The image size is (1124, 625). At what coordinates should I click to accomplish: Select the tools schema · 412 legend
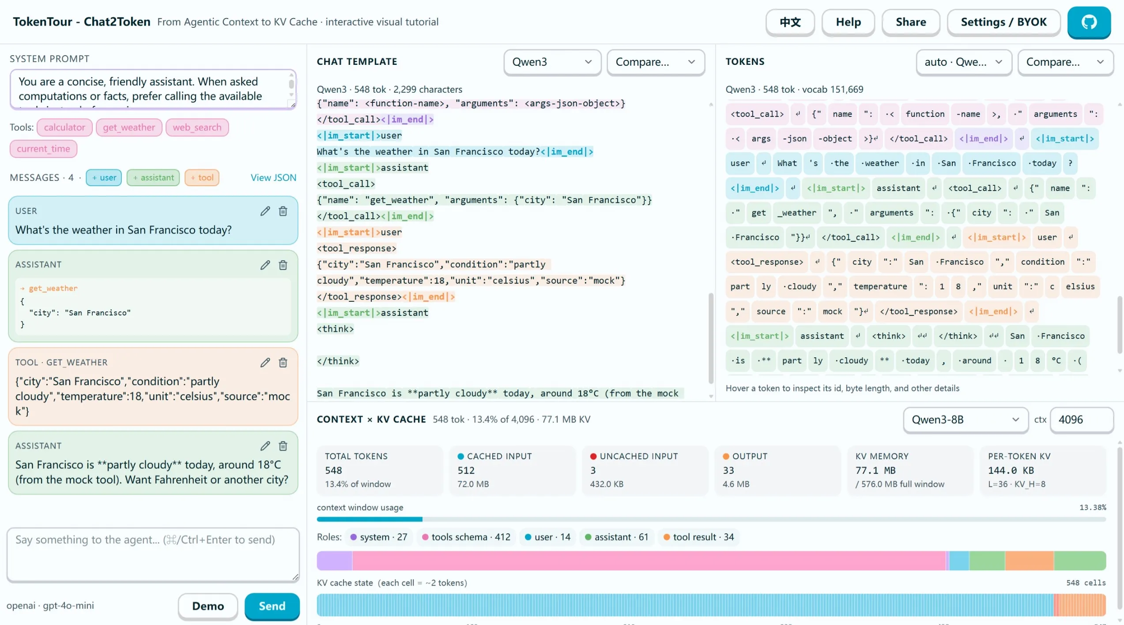[x=466, y=537]
